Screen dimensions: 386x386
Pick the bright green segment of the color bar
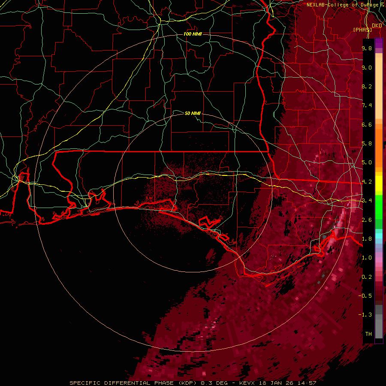[x=379, y=207]
